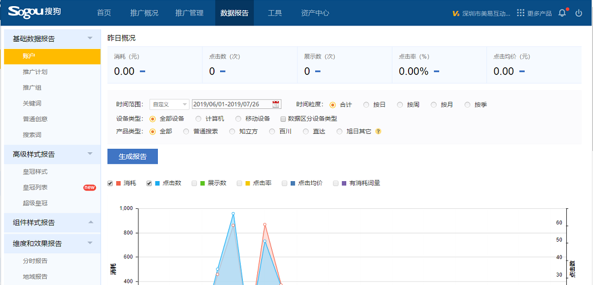The height and width of the screenshot is (285, 593).
Task: Select the 按月 time granularity radio
Action: point(434,104)
